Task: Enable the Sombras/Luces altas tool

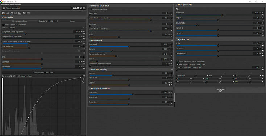Action: coord(90,5)
